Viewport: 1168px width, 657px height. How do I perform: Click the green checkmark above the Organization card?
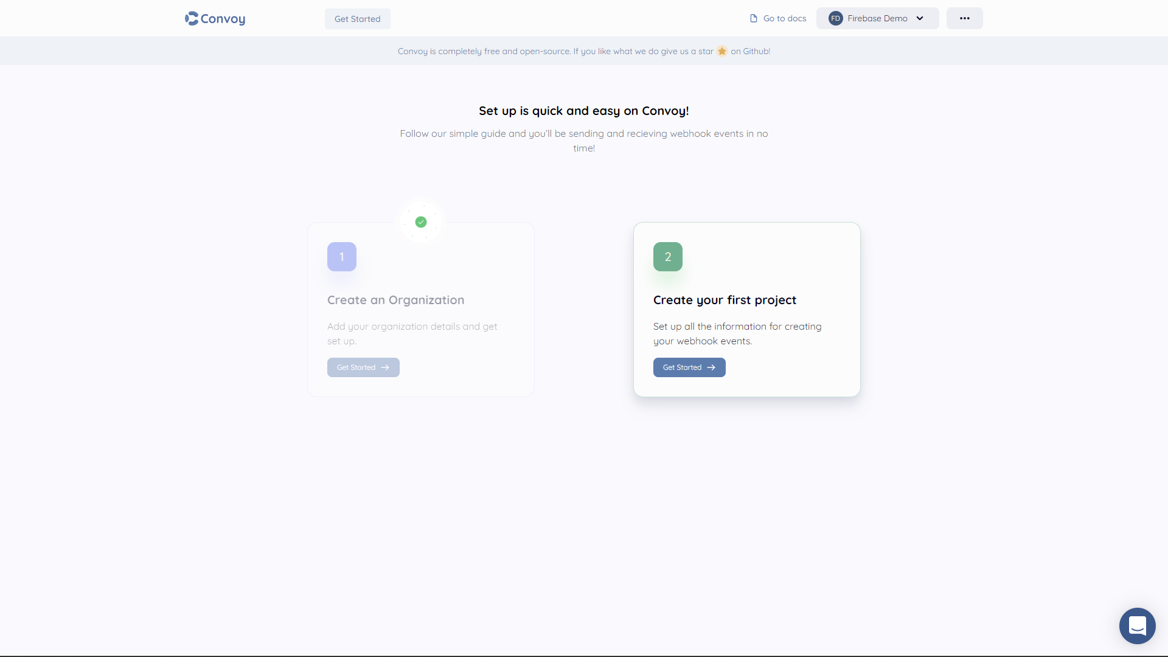(421, 222)
